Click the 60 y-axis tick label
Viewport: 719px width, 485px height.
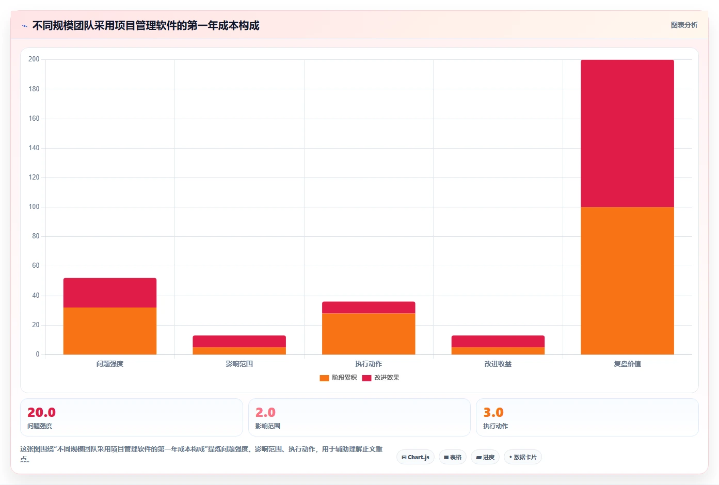[x=36, y=265]
